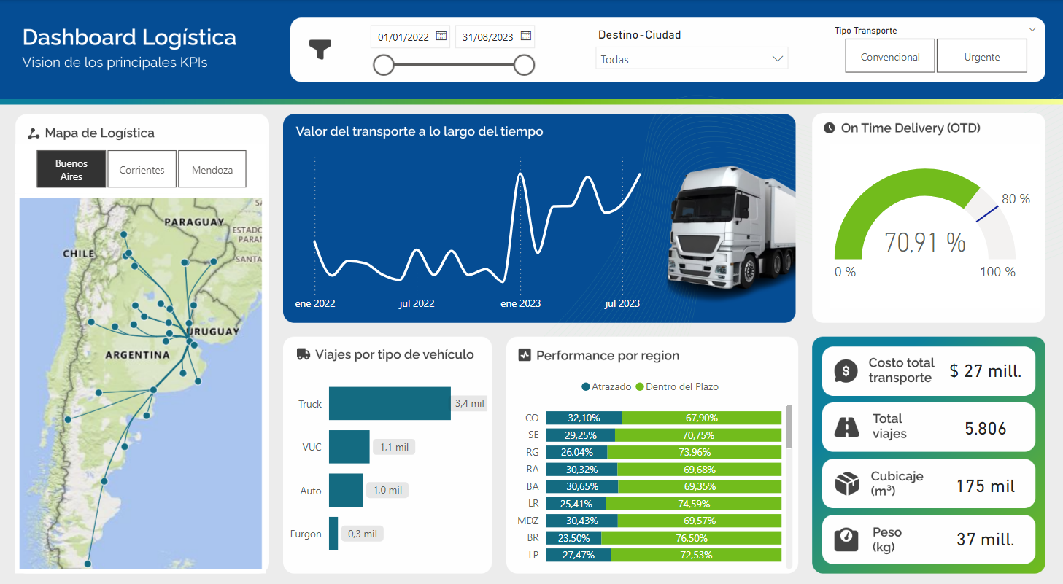Click the road icon for Total viajes
Viewport: 1063px width, 584px height.
pos(846,427)
